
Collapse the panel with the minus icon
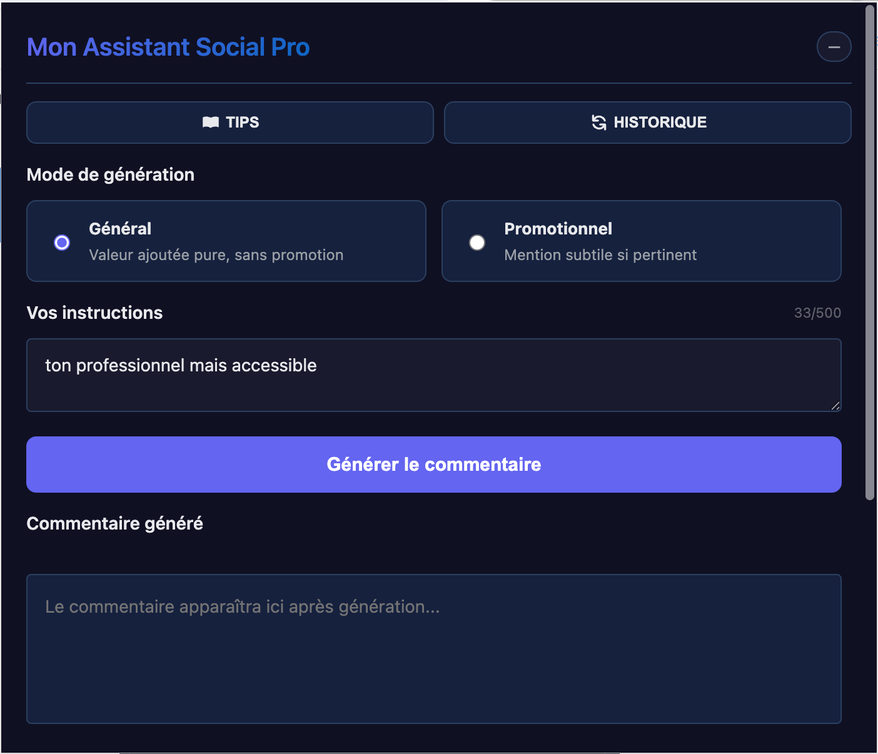(x=834, y=47)
